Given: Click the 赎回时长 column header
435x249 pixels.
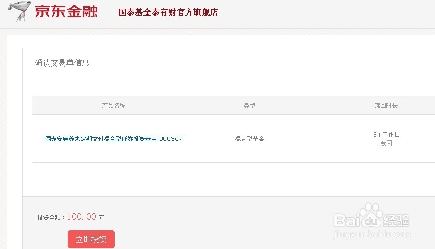Looking at the screenshot, I should (386, 105).
